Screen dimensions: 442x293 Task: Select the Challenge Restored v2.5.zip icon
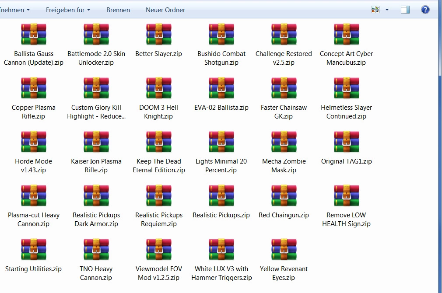(x=284, y=34)
